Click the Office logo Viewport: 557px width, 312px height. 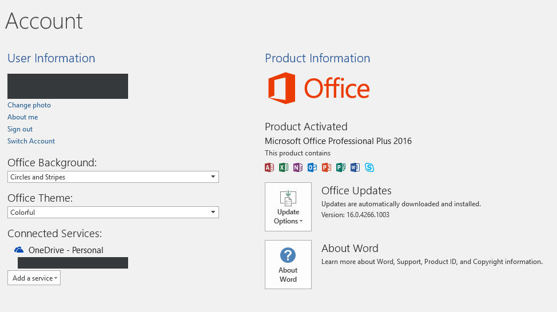tap(319, 88)
